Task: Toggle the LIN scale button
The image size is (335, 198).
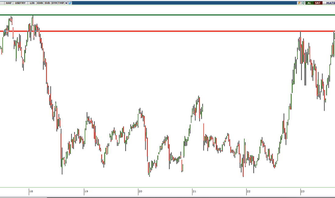Action: click(32, 3)
